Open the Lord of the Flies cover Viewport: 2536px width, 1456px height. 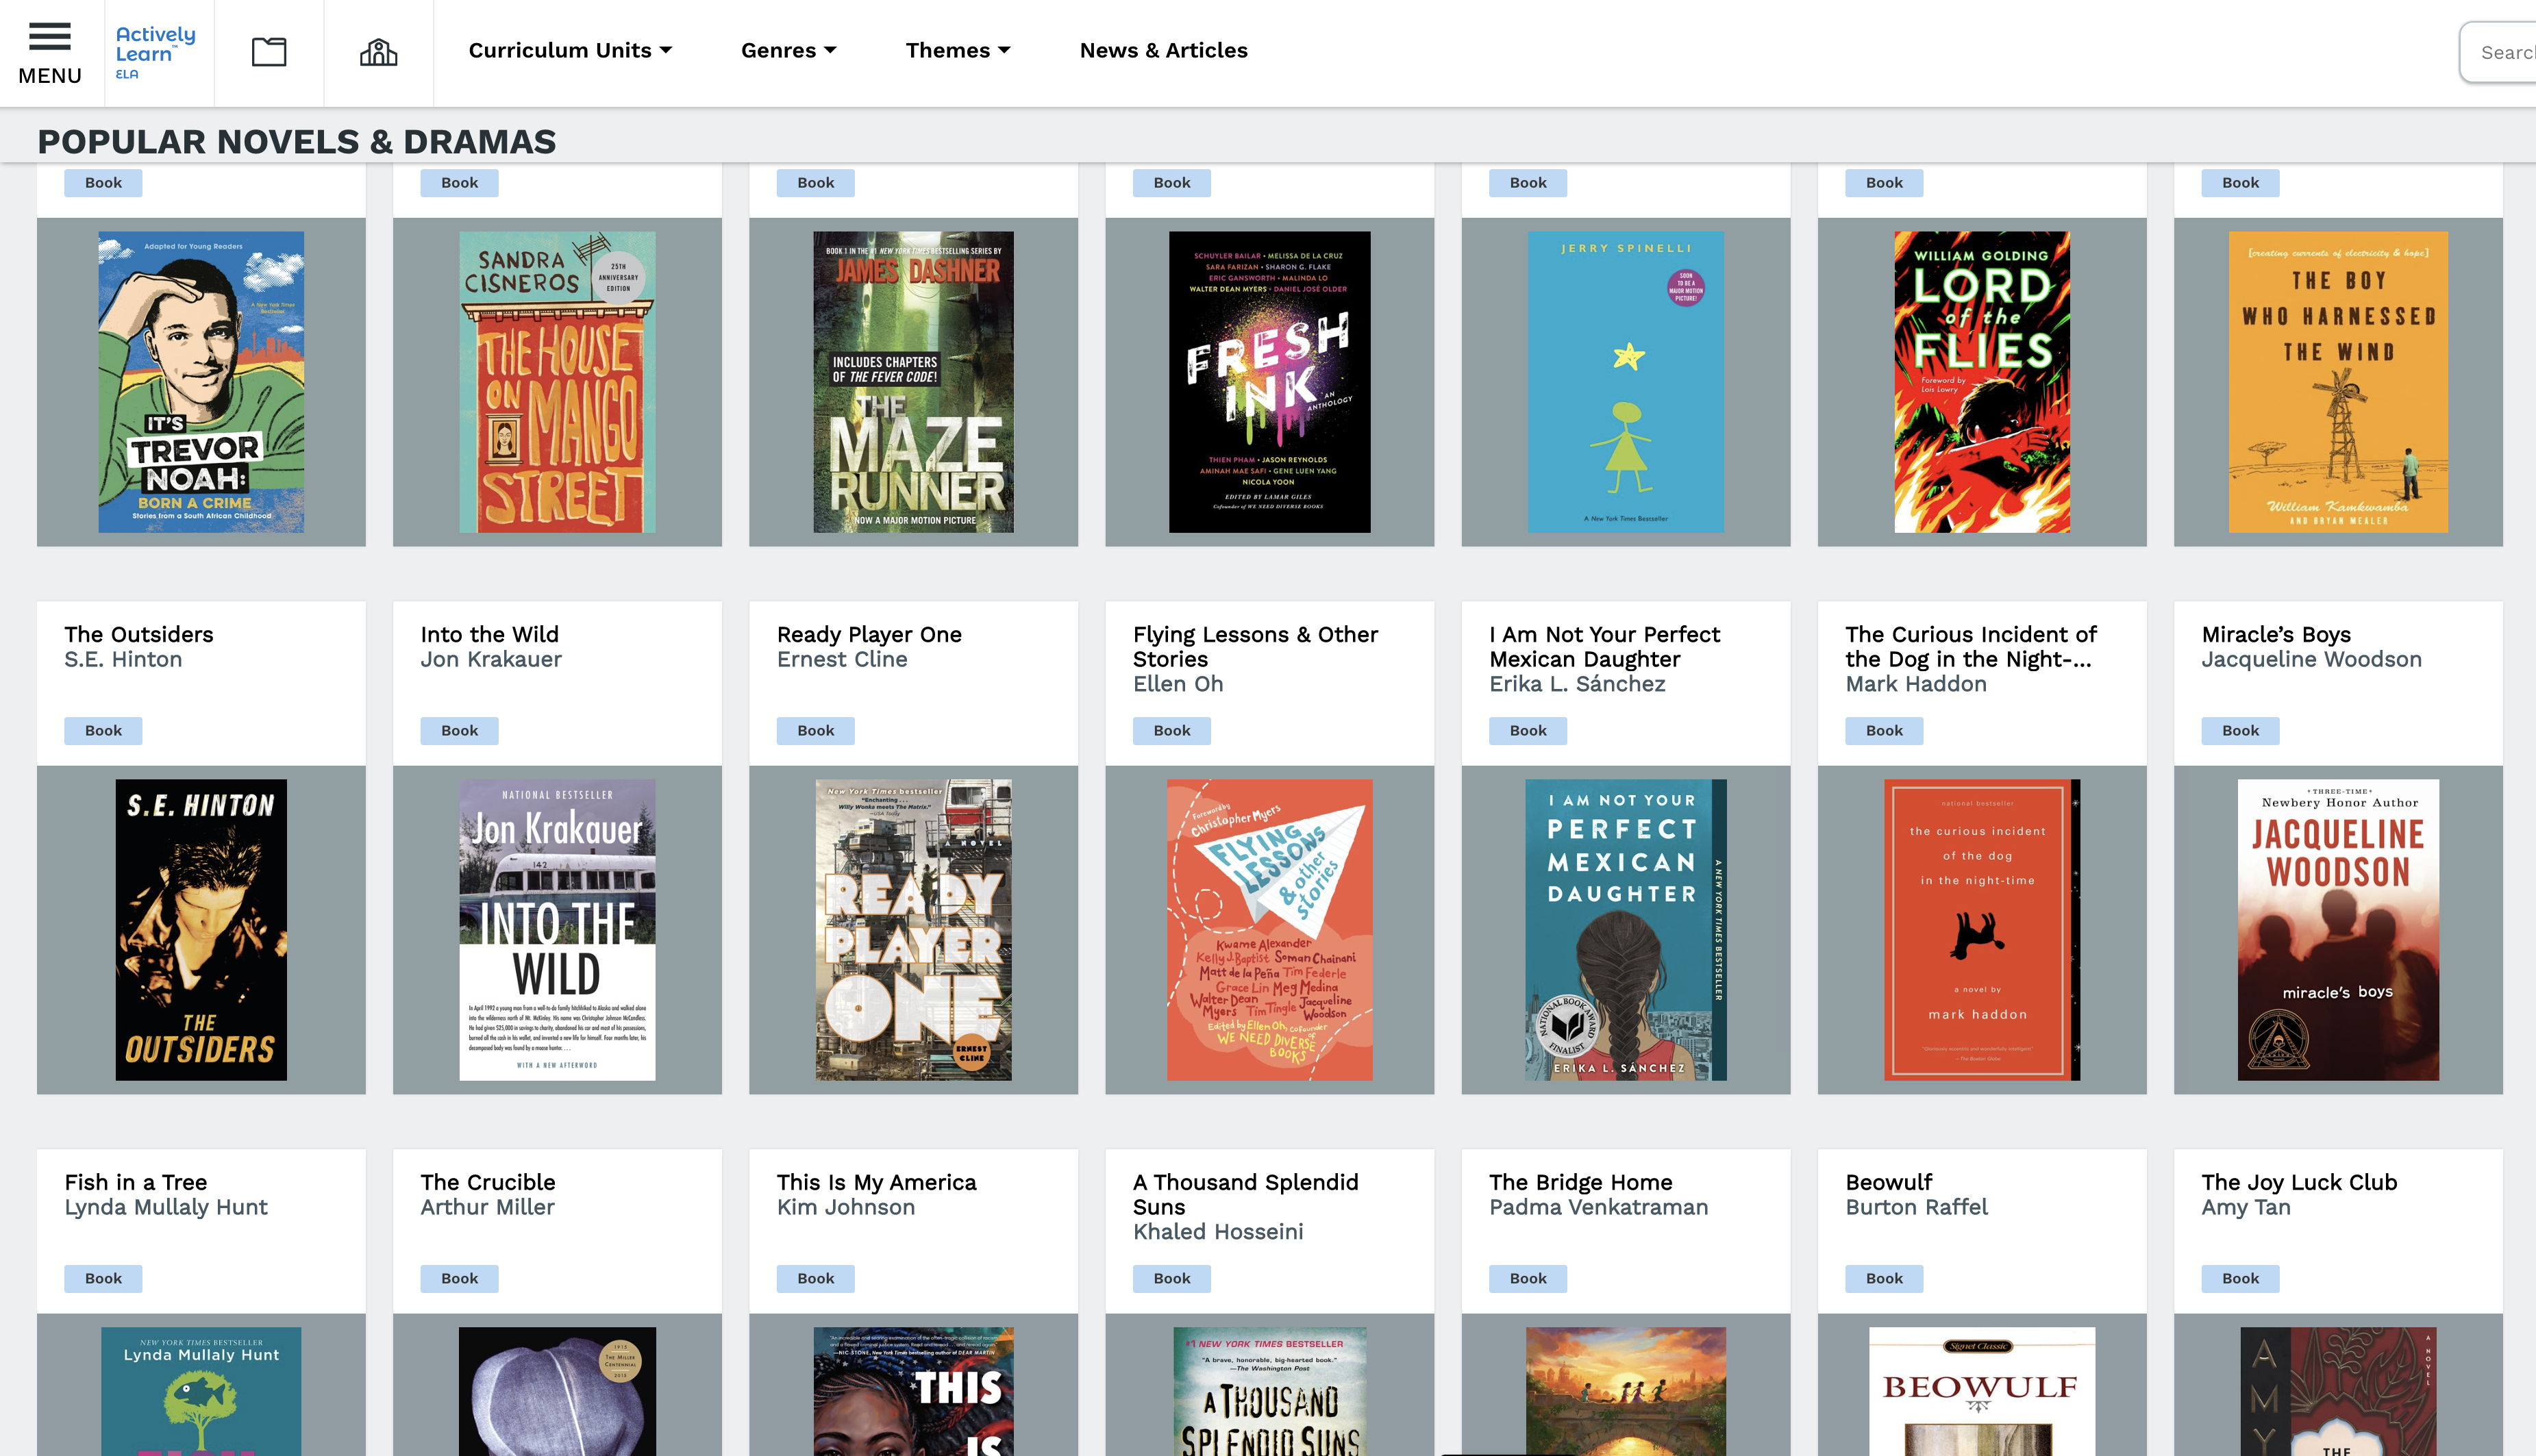(x=1981, y=382)
